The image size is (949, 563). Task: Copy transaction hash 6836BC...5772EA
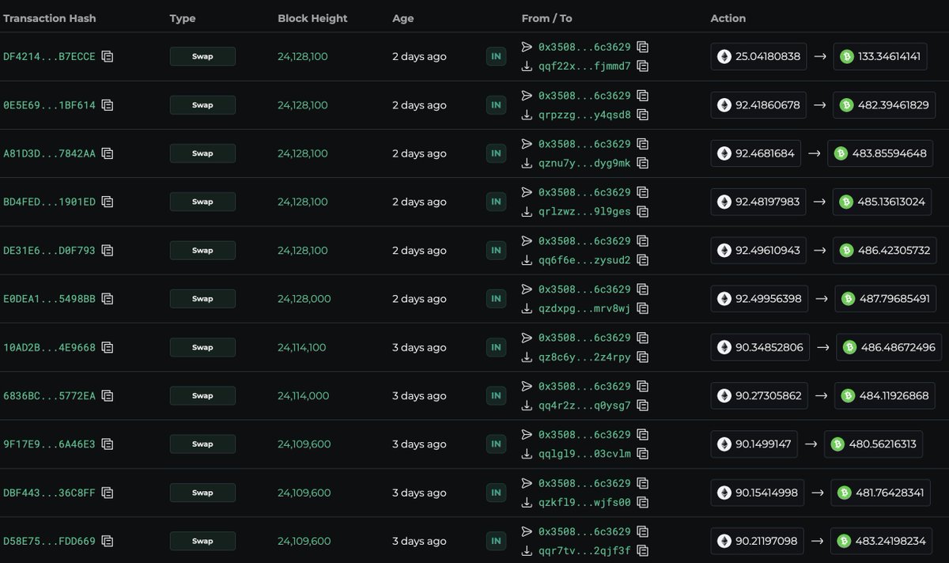[x=108, y=396]
